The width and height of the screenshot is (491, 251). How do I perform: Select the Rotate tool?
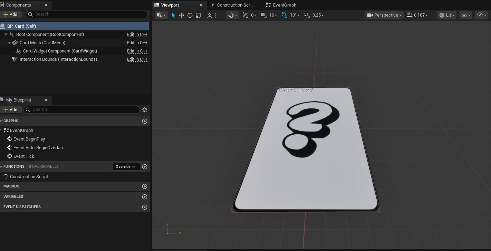[190, 15]
